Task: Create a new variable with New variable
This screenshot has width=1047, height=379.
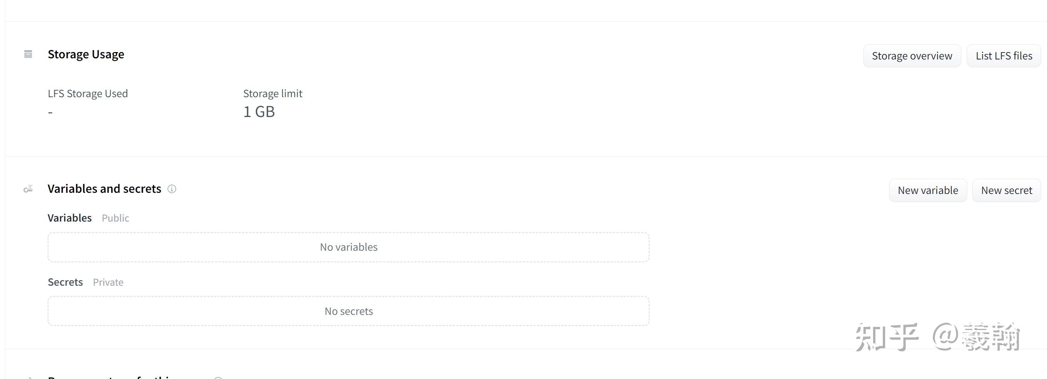Action: pyautogui.click(x=928, y=190)
